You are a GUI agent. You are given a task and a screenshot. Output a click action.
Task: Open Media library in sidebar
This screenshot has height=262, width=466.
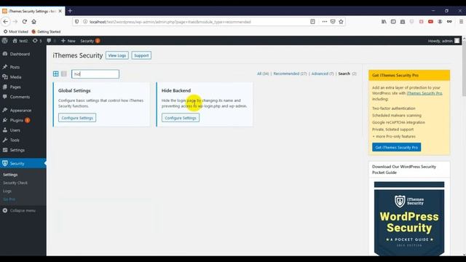[x=15, y=77]
